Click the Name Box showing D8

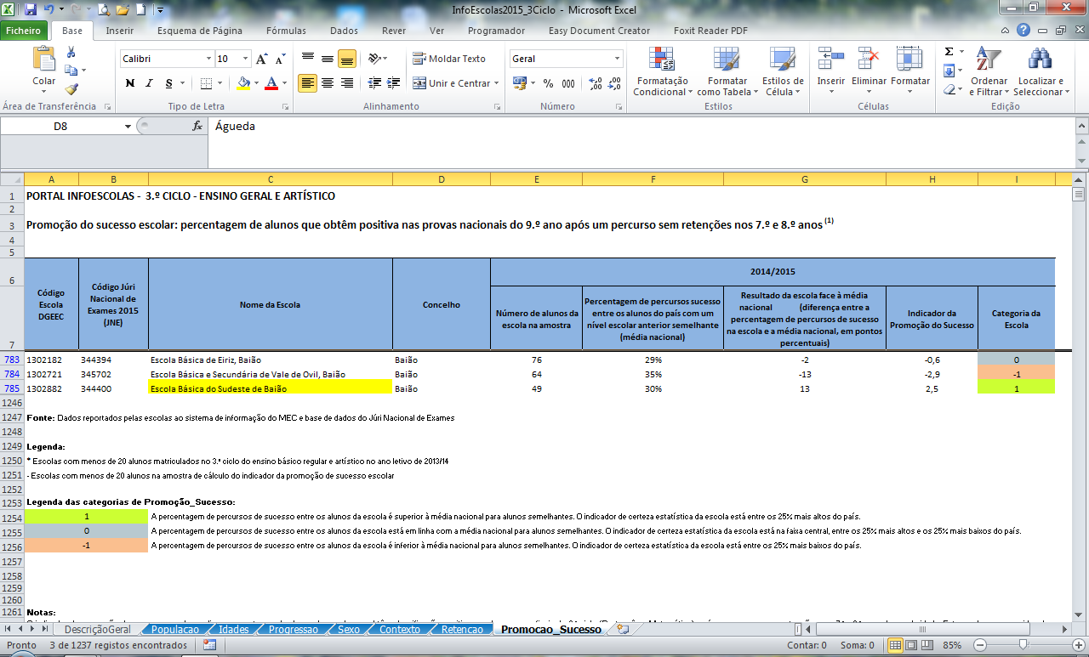tap(60, 126)
